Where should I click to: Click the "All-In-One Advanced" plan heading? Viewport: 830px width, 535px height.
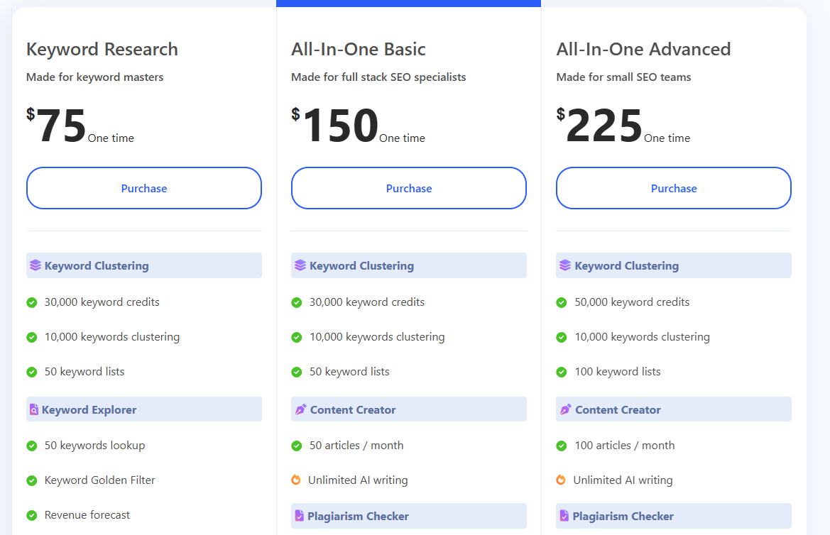point(644,49)
